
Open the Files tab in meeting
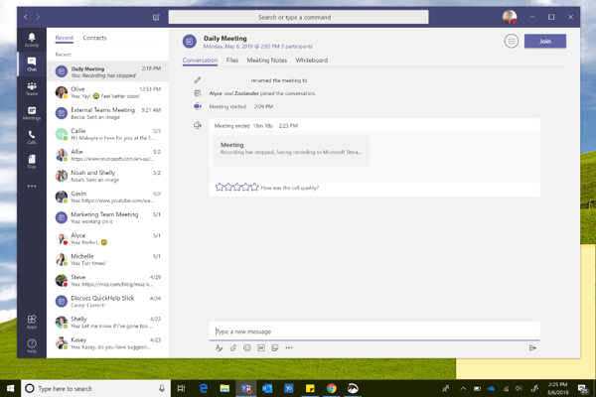[x=232, y=60]
